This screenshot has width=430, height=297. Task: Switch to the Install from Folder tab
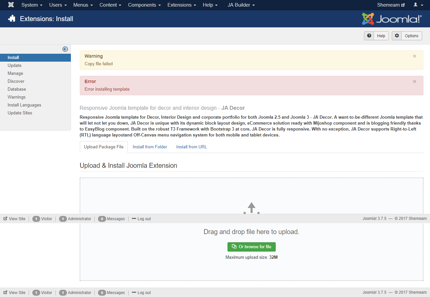pos(150,147)
